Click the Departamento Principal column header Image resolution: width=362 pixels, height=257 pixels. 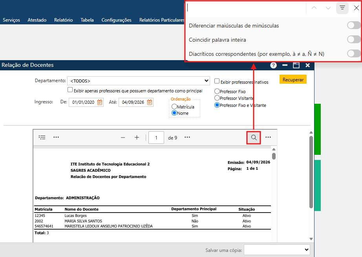click(194, 209)
